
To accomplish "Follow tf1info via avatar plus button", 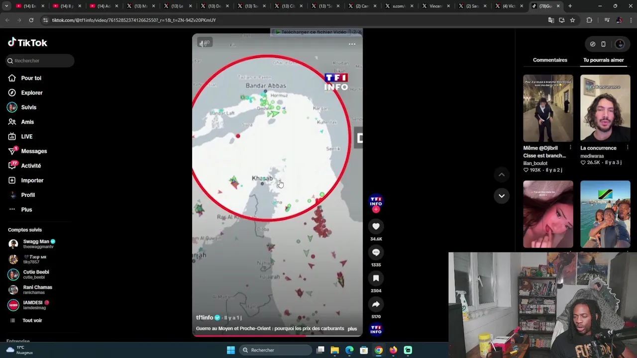I will click(x=376, y=210).
